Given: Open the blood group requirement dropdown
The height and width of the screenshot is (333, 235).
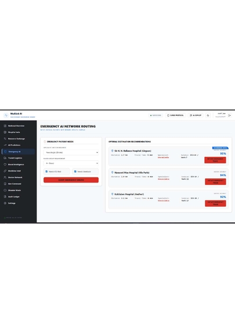Looking at the screenshot, I should click(x=71, y=163).
